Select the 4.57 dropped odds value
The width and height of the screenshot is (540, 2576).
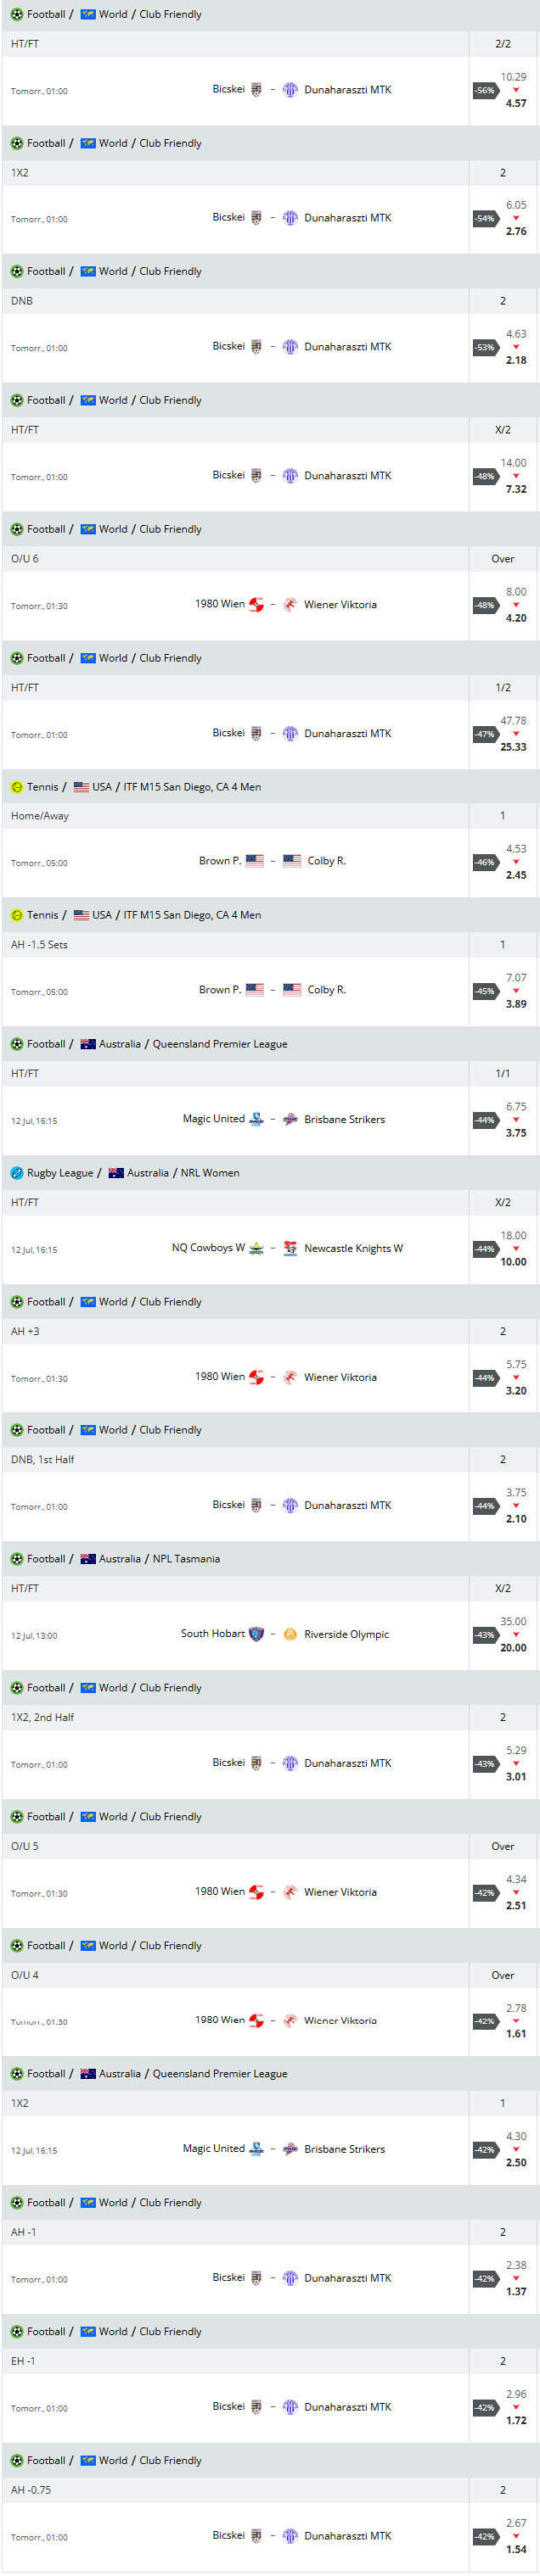[x=516, y=103]
